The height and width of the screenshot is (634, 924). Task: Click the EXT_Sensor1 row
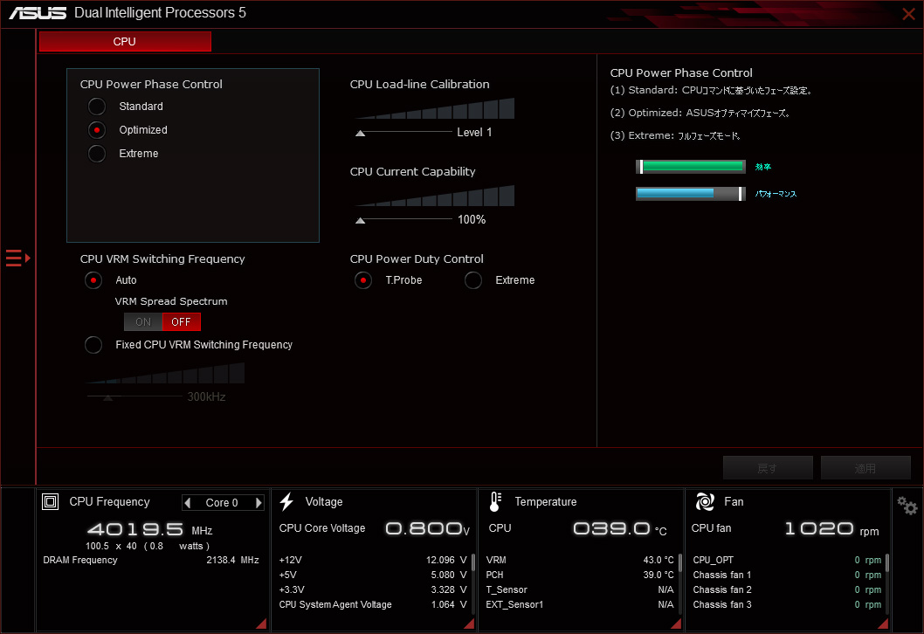580,604
